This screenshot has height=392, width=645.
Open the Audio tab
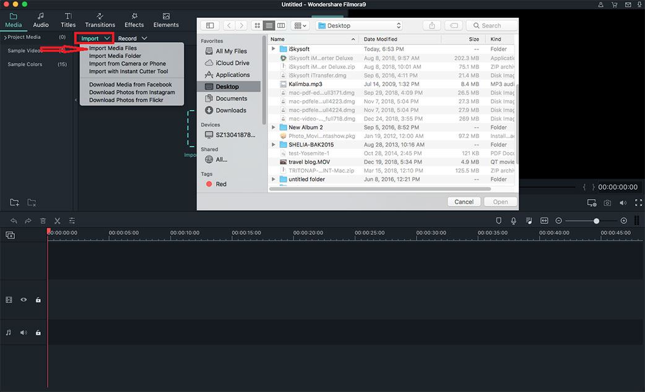(41, 20)
